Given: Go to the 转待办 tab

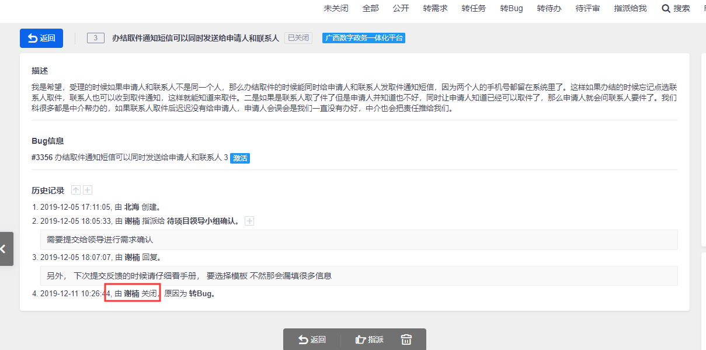Looking at the screenshot, I should tap(550, 8).
